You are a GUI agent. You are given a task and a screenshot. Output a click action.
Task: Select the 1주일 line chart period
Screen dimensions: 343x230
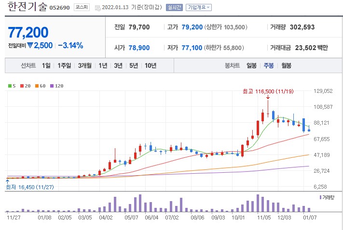[64, 65]
